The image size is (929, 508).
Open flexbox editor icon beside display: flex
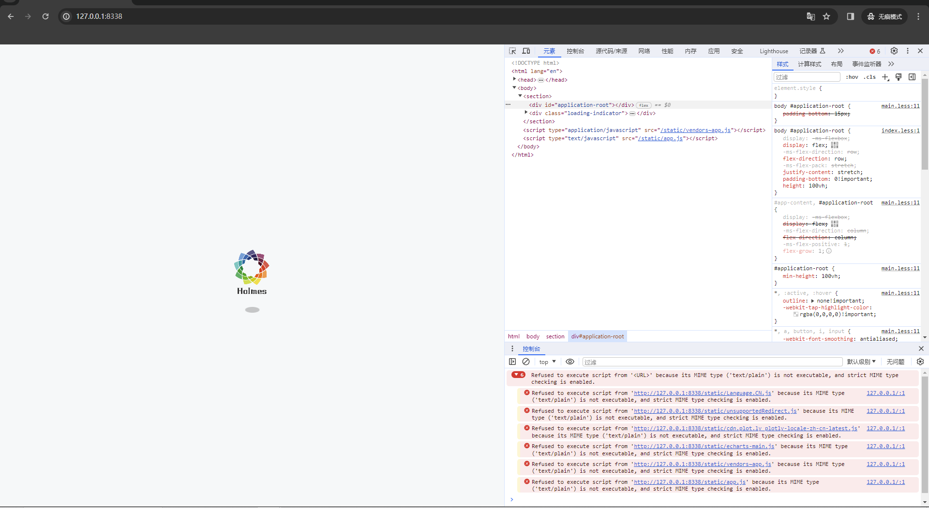pyautogui.click(x=835, y=145)
